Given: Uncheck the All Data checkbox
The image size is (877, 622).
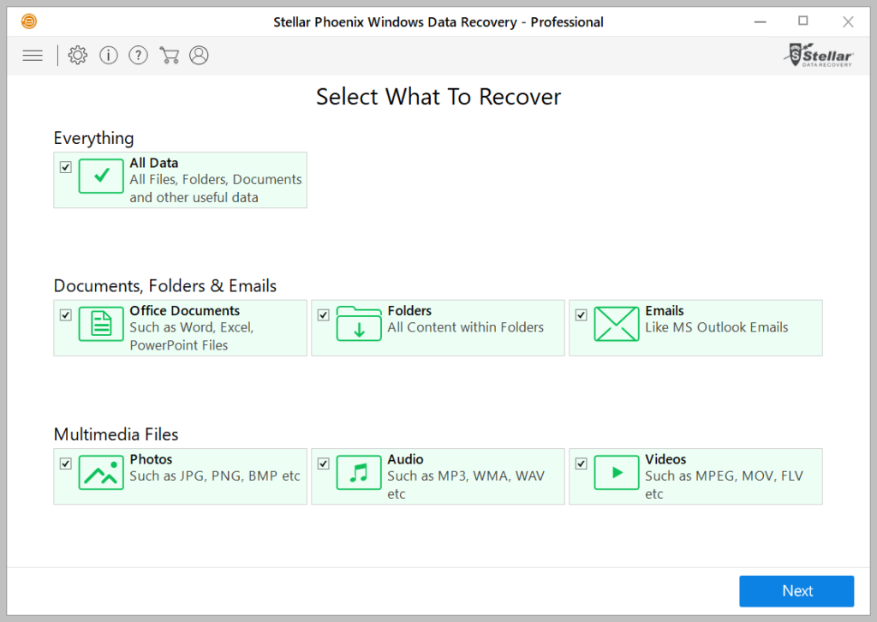Looking at the screenshot, I should point(66,167).
